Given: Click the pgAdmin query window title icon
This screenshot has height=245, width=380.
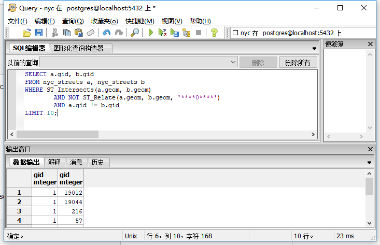Looking at the screenshot, I should click(12, 8).
